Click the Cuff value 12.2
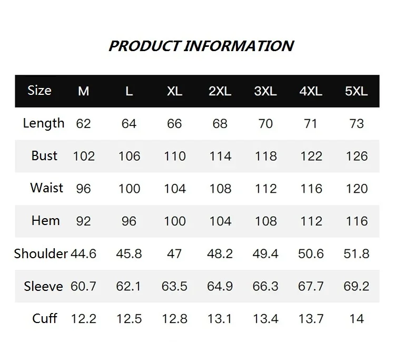The width and height of the screenshot is (395, 342). 84,319
